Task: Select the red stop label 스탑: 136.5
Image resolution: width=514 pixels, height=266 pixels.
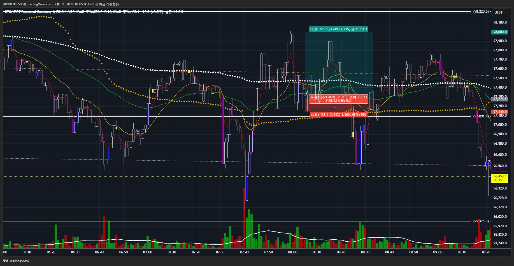Action: pyautogui.click(x=339, y=115)
